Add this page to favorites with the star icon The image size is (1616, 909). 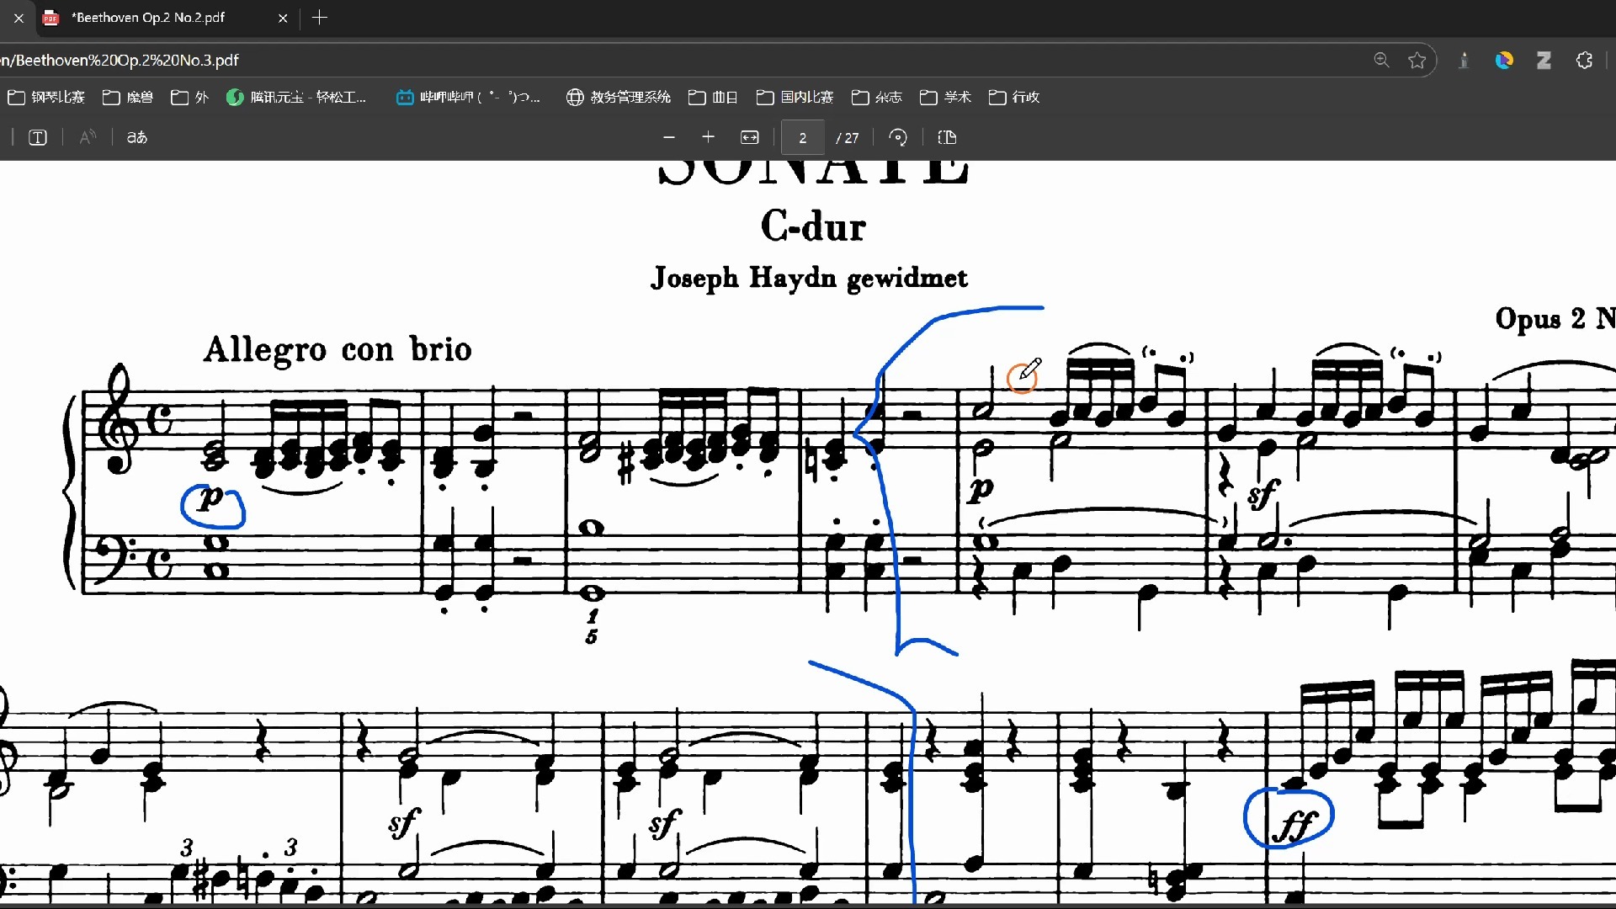1417,61
